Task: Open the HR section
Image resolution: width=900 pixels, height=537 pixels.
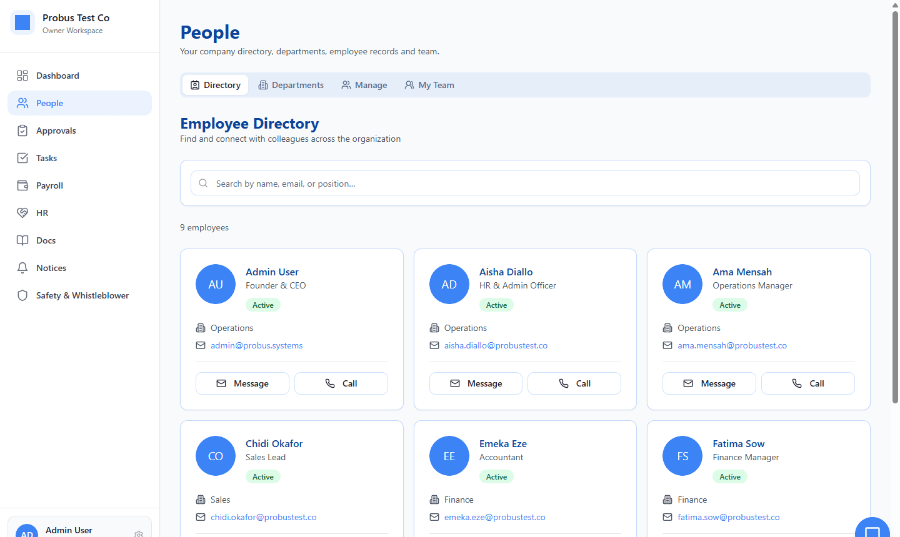Action: 79,213
